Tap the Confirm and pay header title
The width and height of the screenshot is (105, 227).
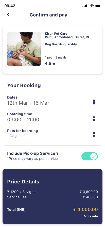click(48, 15)
